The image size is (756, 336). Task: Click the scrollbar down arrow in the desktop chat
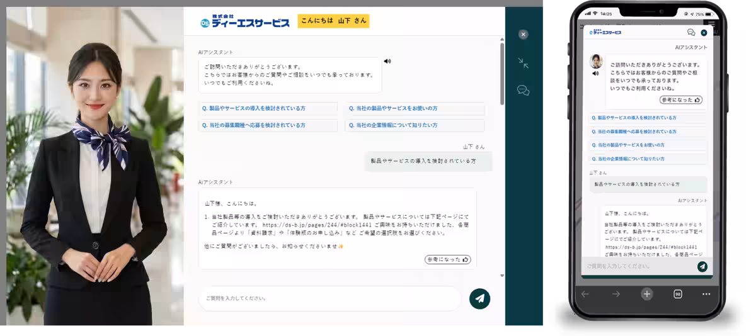[502, 276]
